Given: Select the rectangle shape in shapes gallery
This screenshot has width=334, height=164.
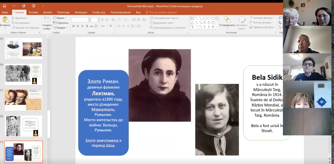Looking at the screenshot, I should click(x=205, y=18).
